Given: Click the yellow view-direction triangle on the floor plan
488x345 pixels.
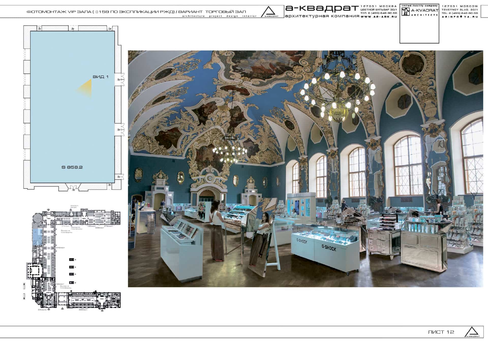Looking at the screenshot, I should (84, 88).
